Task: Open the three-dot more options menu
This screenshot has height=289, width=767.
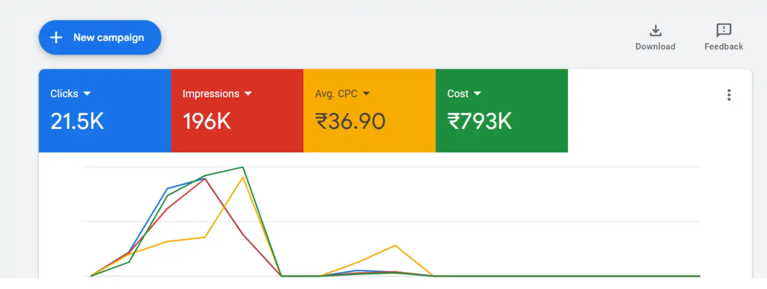Action: [x=729, y=95]
